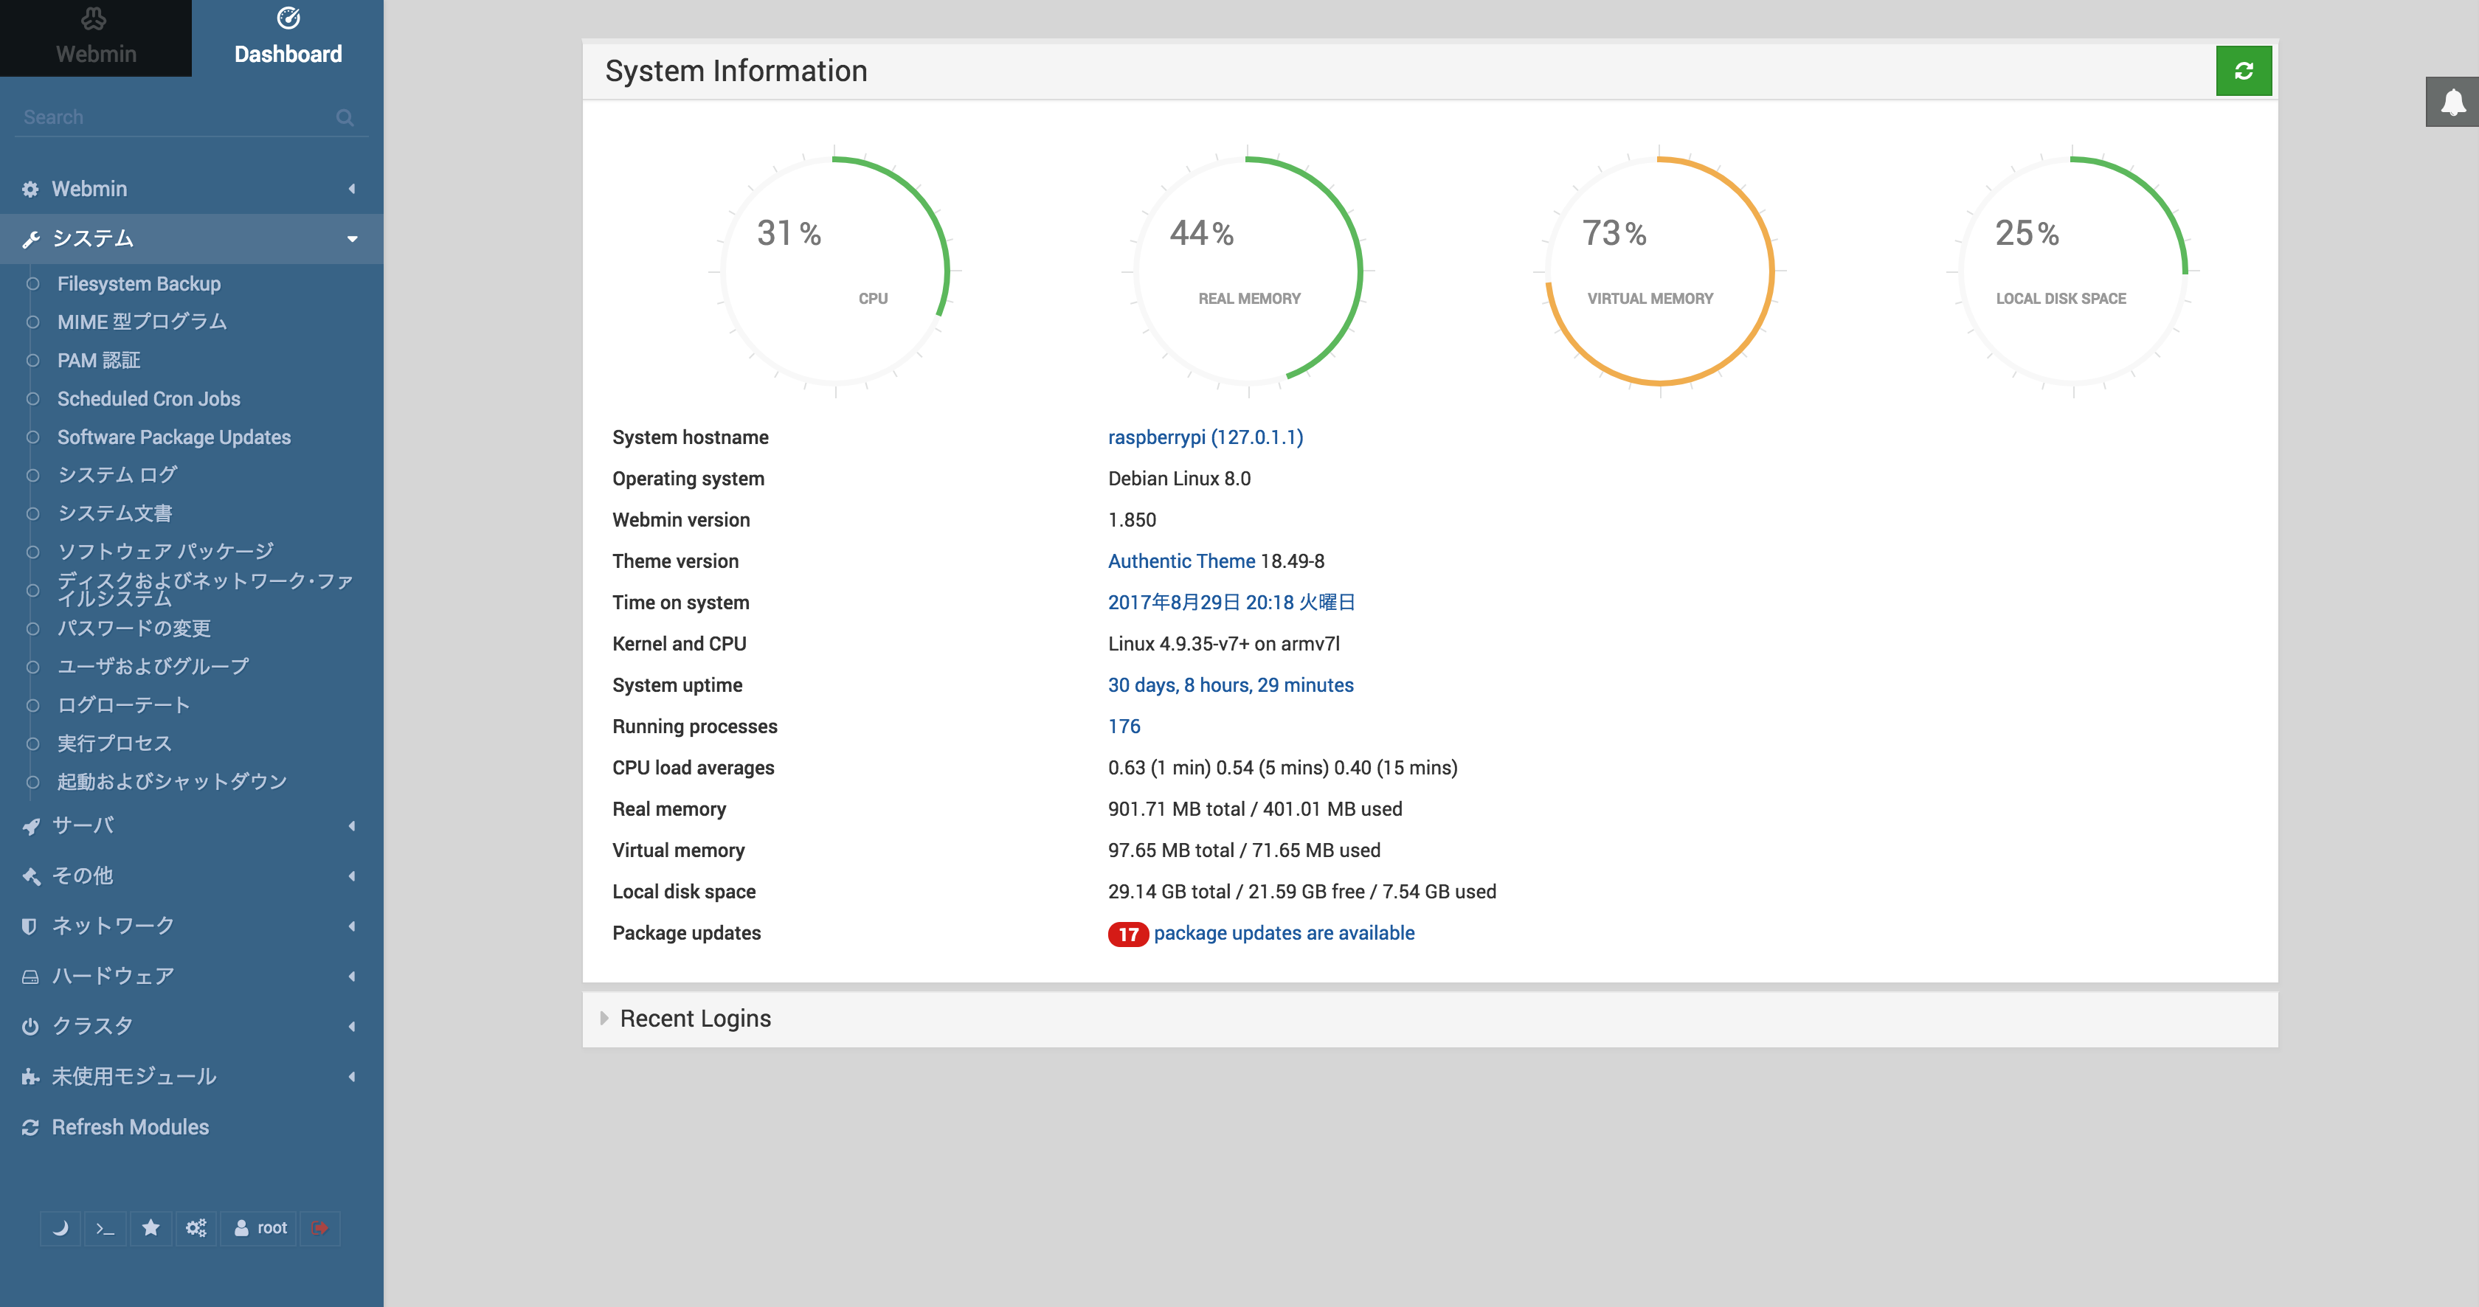Click the search magnifier icon
The width and height of the screenshot is (2479, 1307).
tap(345, 117)
